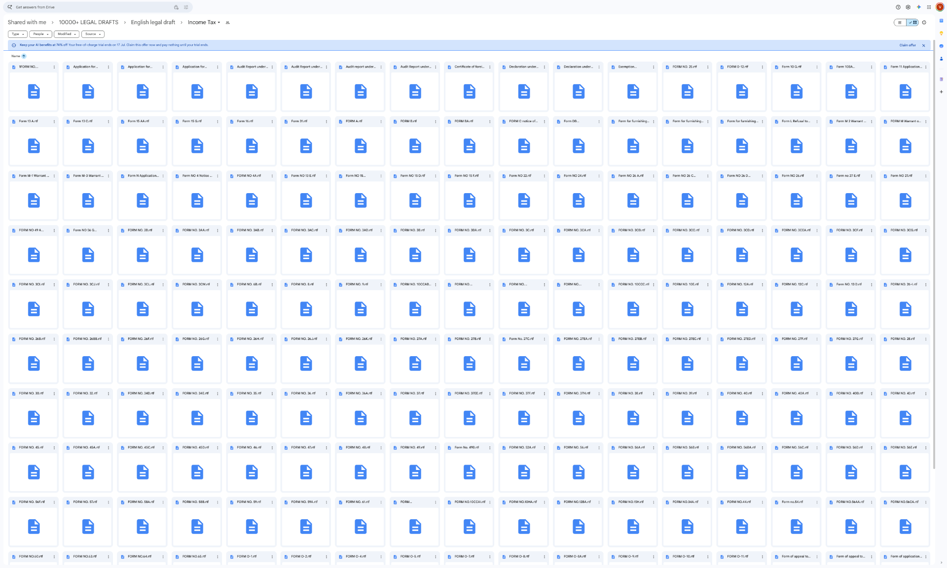Switch to list layout view
The image size is (947, 568).
pos(900,23)
